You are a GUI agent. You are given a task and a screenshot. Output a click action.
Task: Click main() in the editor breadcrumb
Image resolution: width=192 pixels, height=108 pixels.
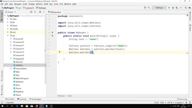[x=70, y=96]
